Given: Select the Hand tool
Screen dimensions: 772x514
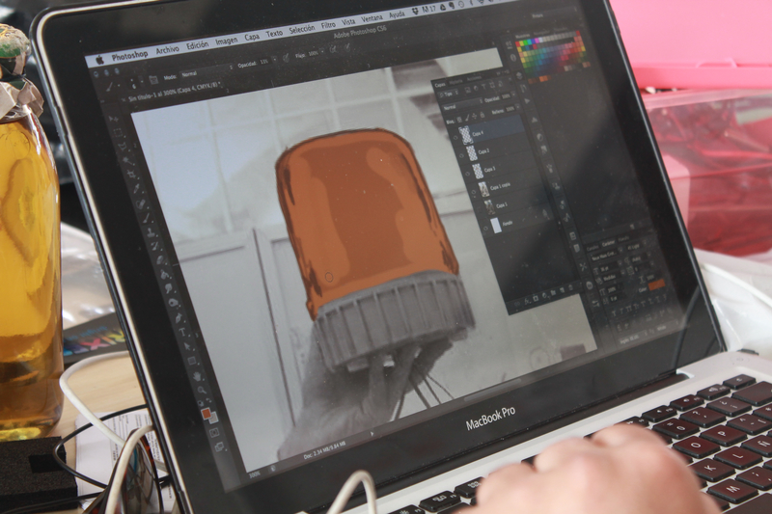Looking at the screenshot, I should [197, 376].
